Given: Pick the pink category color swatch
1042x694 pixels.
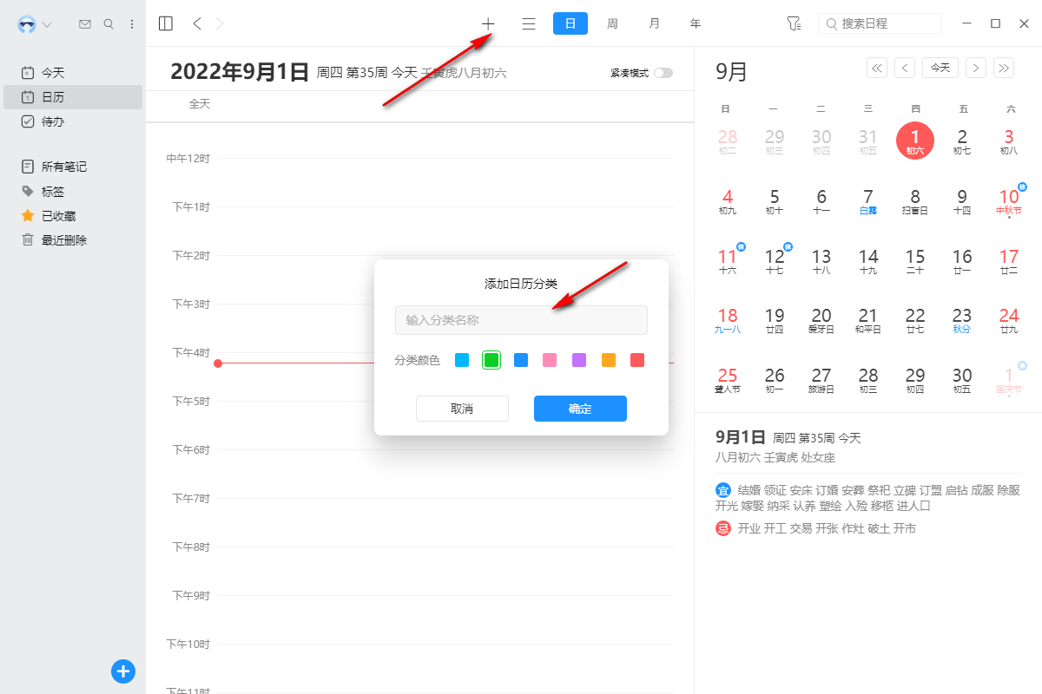Looking at the screenshot, I should (x=550, y=360).
